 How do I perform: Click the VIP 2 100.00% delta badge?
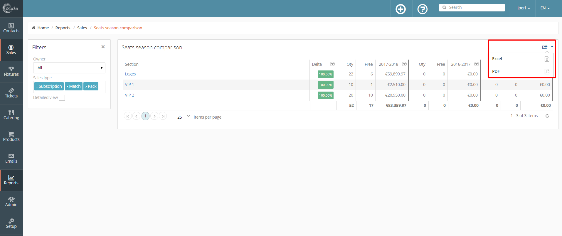point(326,95)
